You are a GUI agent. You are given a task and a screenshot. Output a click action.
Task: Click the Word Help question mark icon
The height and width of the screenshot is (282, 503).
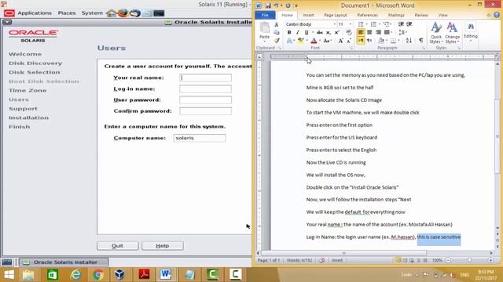(497, 15)
